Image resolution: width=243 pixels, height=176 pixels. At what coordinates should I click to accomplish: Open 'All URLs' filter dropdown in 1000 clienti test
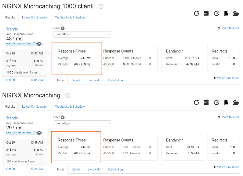click(82, 34)
